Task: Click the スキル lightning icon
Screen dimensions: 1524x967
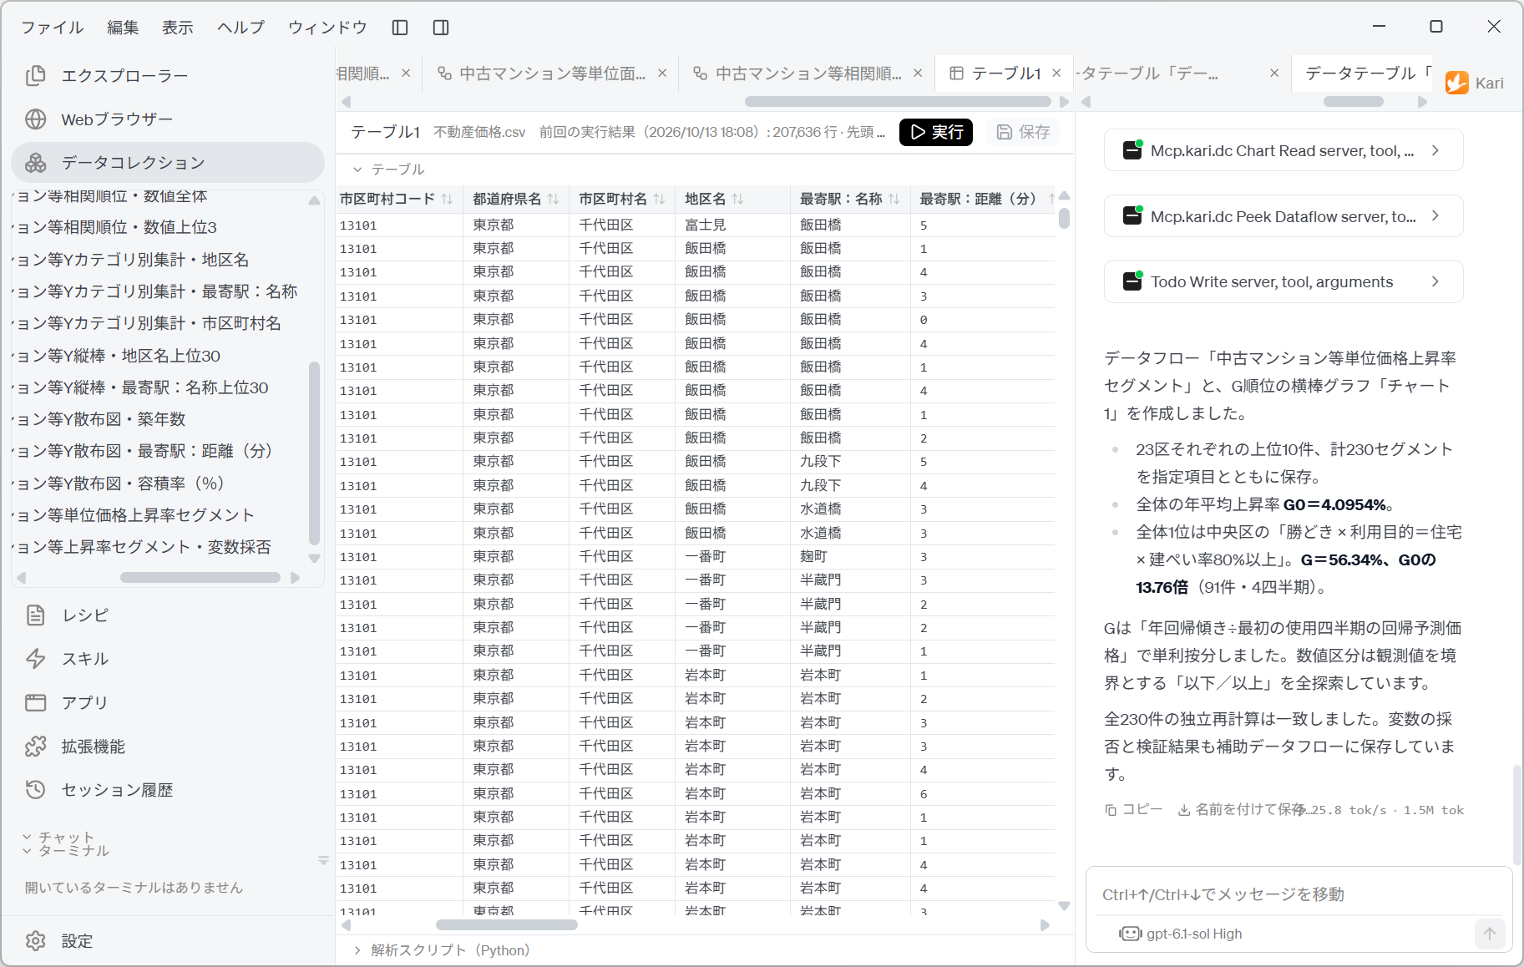Action: [x=36, y=659]
